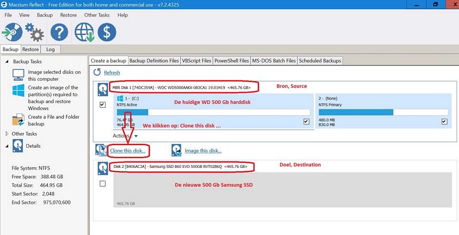
Task: Click the Image this disk link
Action: point(203,151)
